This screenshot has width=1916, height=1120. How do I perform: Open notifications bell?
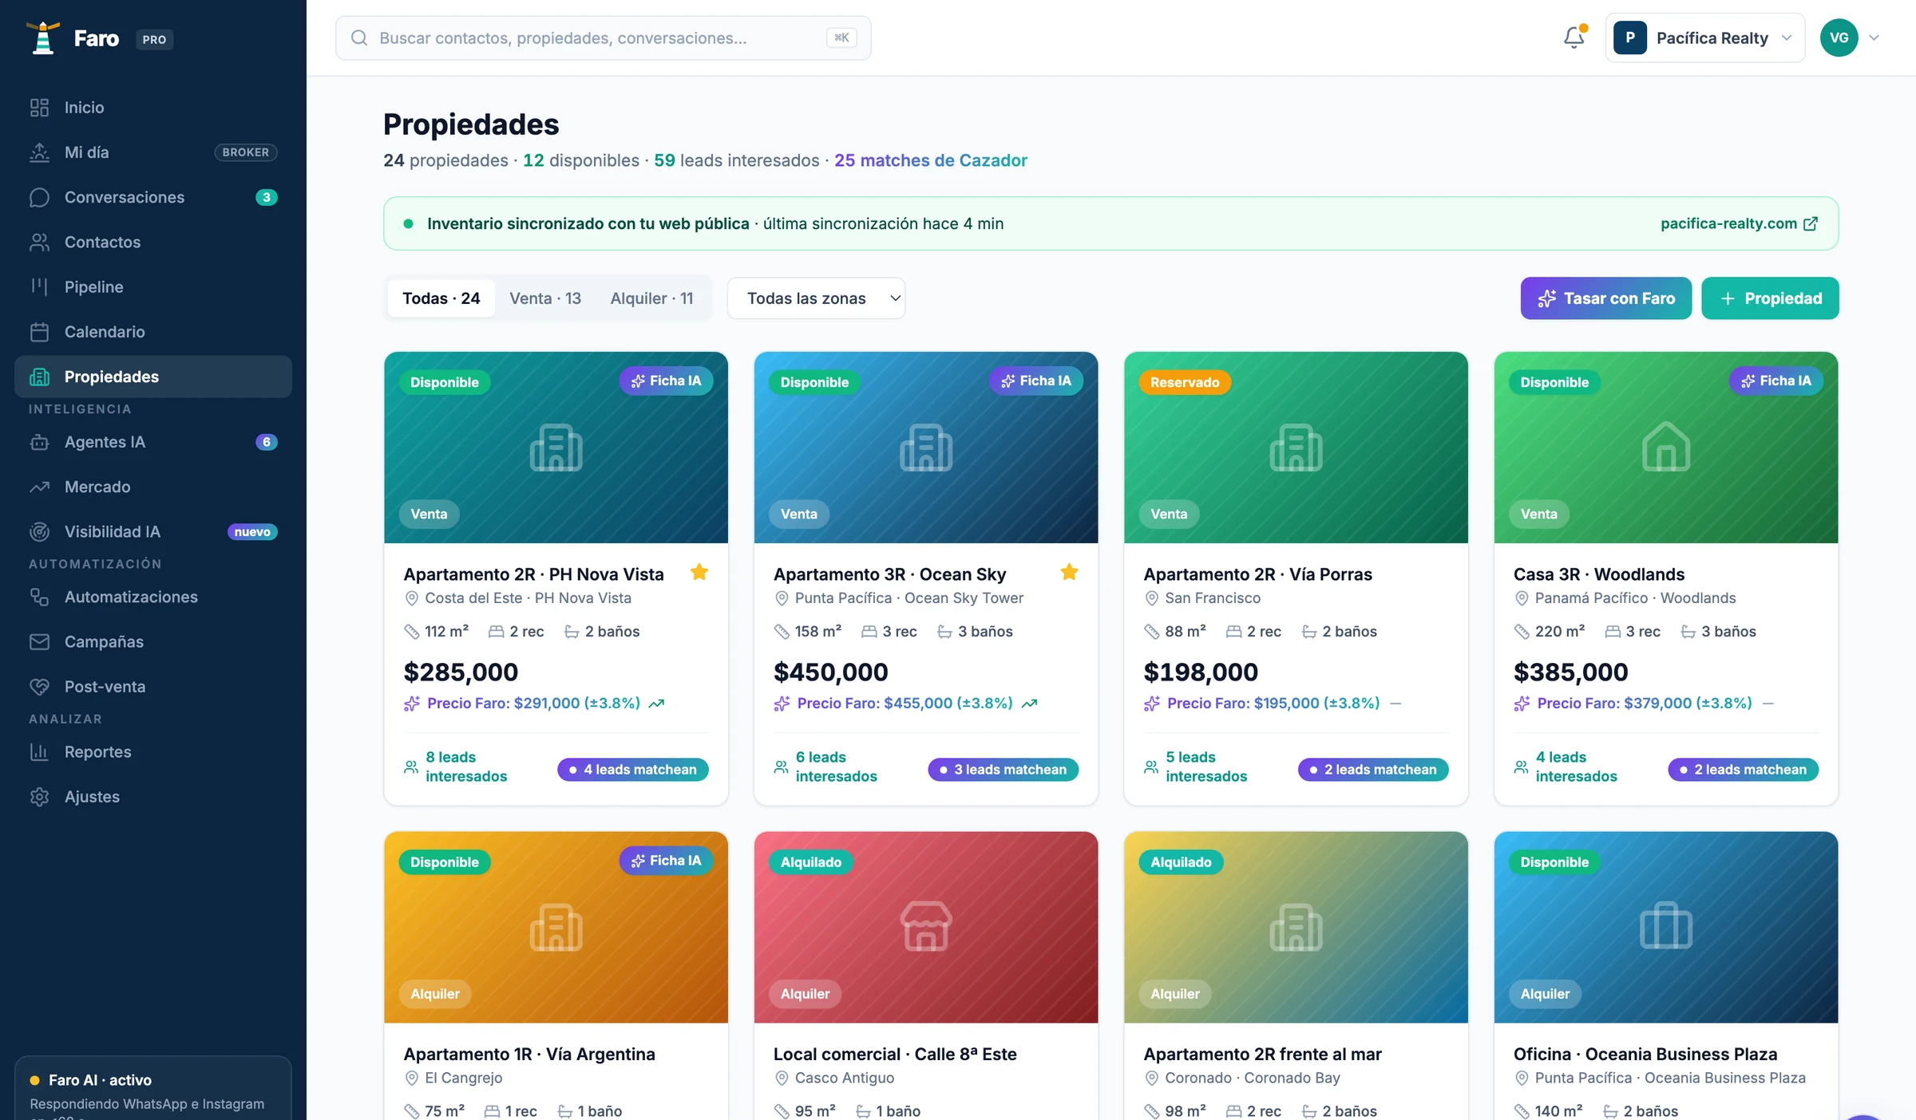[1574, 37]
